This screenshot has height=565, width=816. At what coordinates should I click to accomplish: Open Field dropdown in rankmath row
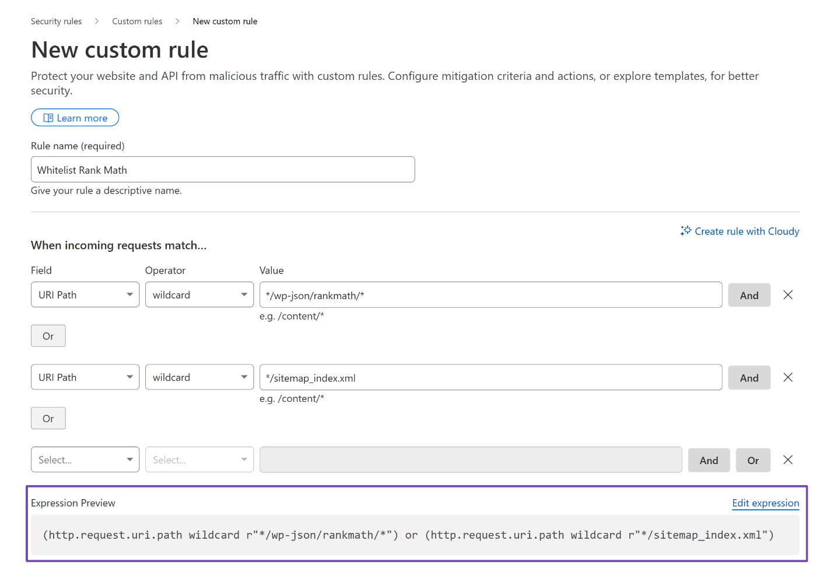[x=85, y=295]
